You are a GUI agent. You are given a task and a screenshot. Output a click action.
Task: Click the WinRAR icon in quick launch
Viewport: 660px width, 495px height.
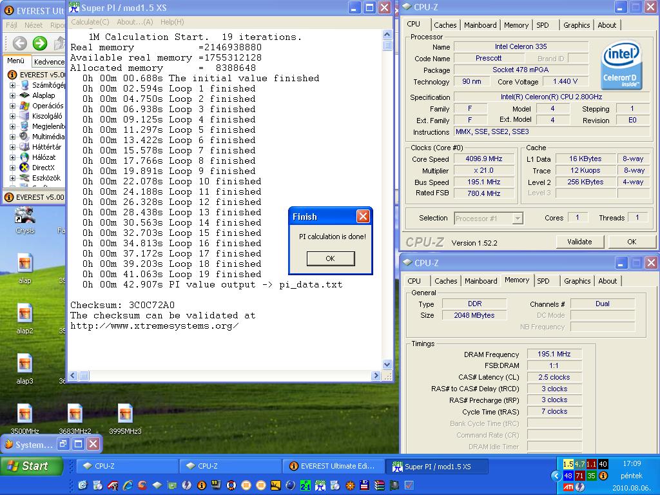379,485
